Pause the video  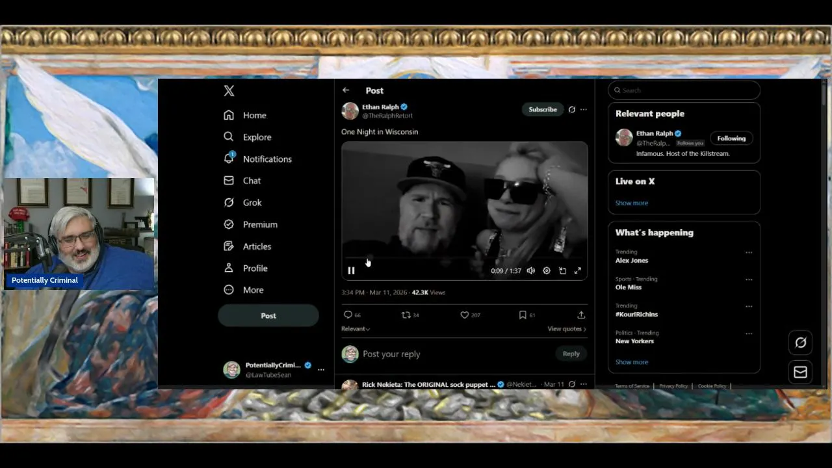coord(351,270)
